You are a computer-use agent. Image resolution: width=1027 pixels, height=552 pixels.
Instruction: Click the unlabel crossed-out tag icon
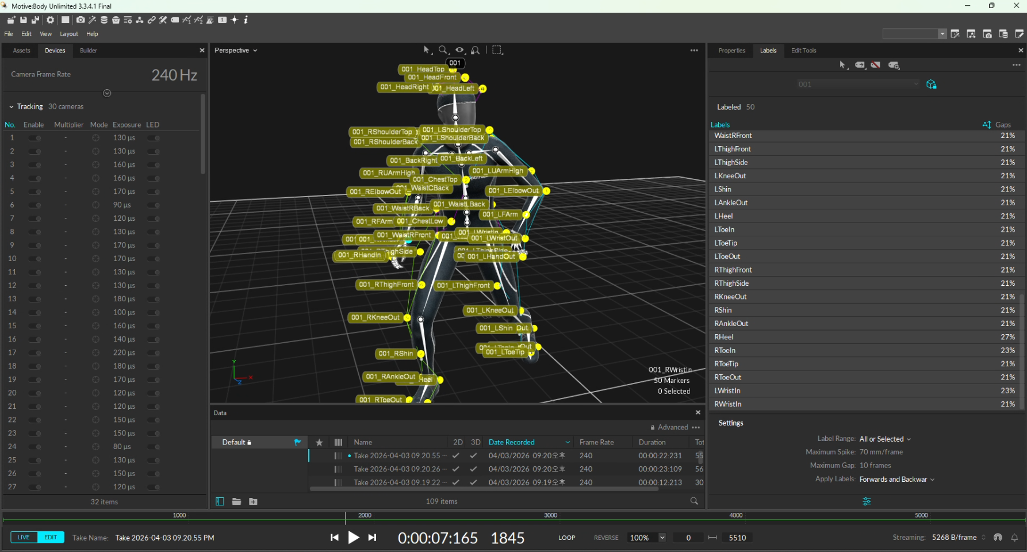pos(876,66)
